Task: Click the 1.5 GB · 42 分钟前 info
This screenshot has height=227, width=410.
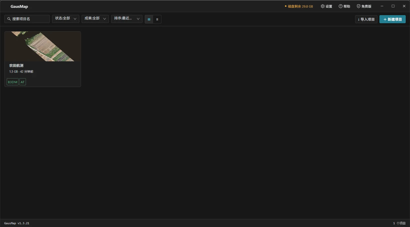Action: point(21,72)
